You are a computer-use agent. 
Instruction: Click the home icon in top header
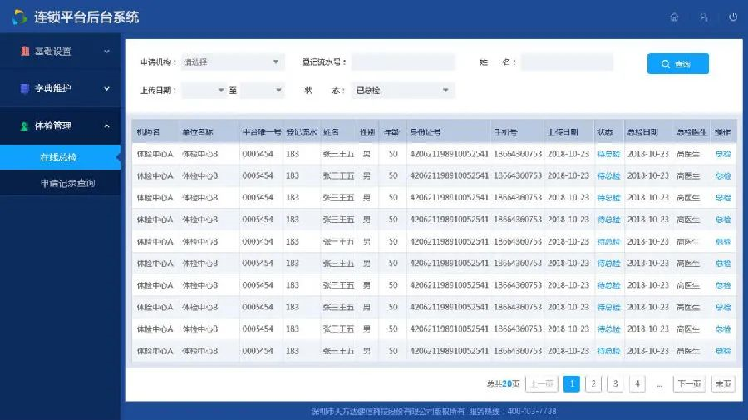coord(674,17)
